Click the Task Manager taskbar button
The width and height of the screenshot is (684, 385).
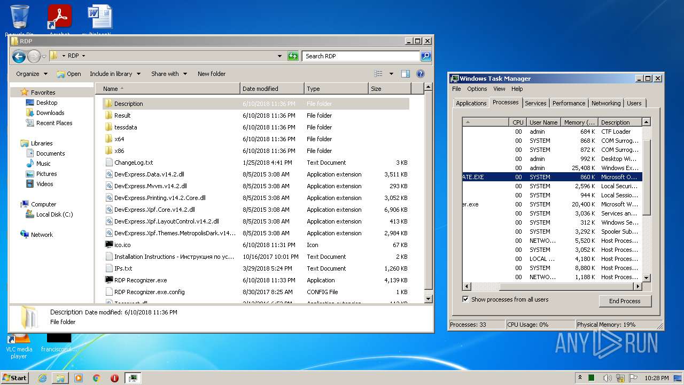click(x=133, y=378)
